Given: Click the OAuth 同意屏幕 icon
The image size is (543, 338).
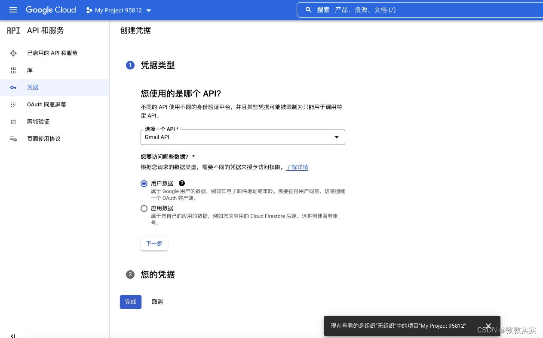Looking at the screenshot, I should tap(13, 105).
